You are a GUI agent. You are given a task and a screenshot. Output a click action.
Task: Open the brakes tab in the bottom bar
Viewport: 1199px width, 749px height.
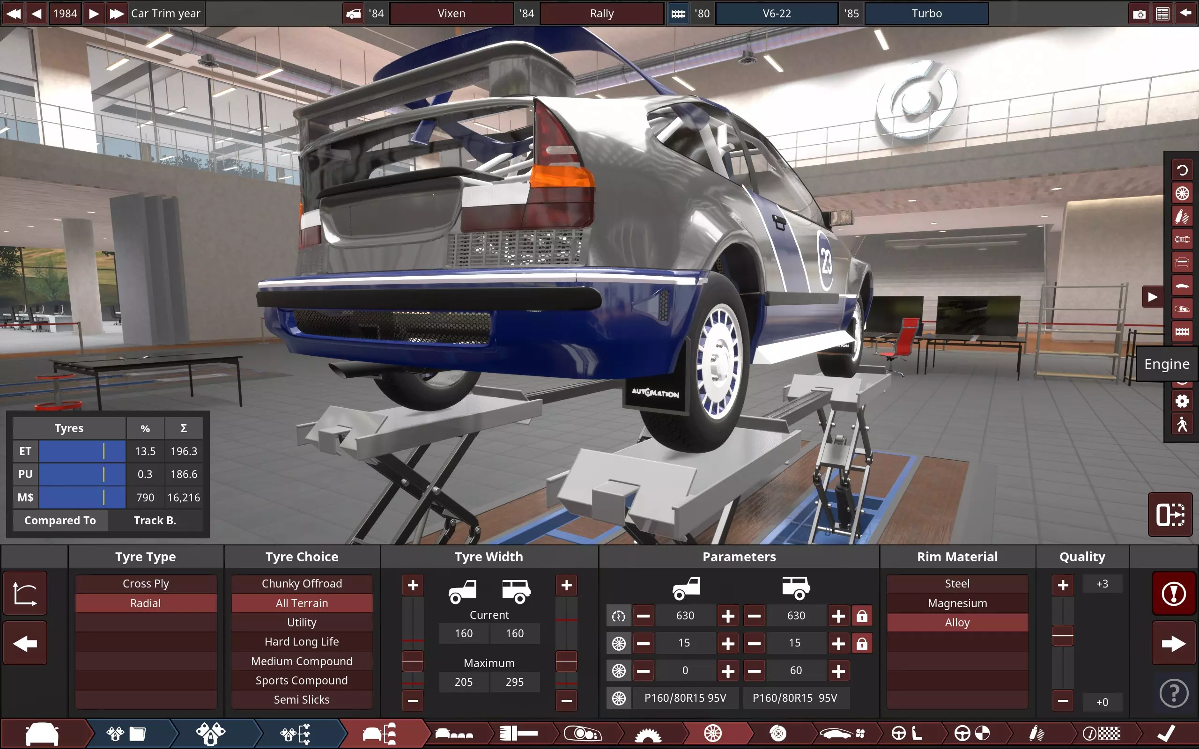[x=778, y=733]
